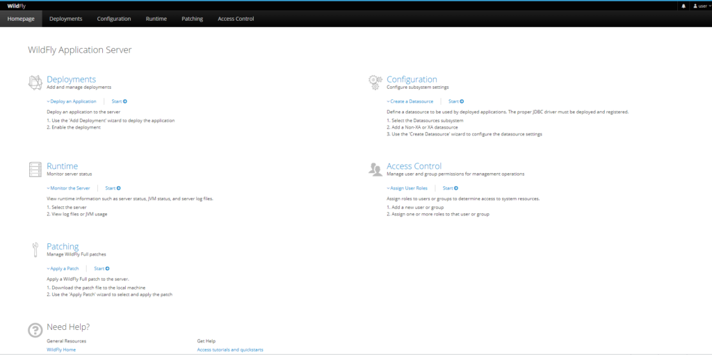Click the notifications bell icon
Image resolution: width=712 pixels, height=355 pixels.
click(683, 6)
